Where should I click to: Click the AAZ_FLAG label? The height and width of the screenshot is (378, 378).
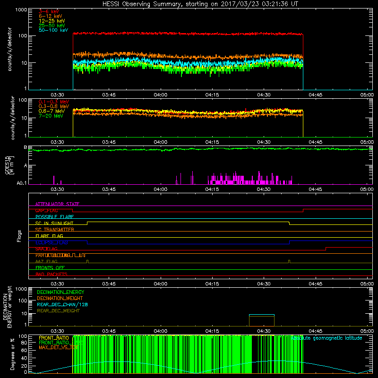[46, 261]
